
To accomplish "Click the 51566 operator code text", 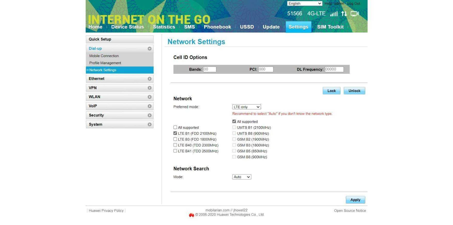I will pyautogui.click(x=295, y=13).
